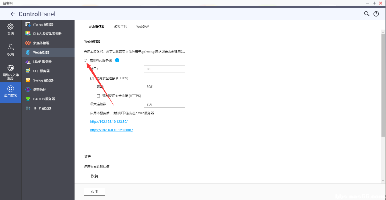Viewport: 386px width, 200px height.
Task: Switch to the WebDAV tab
Action: tap(142, 27)
